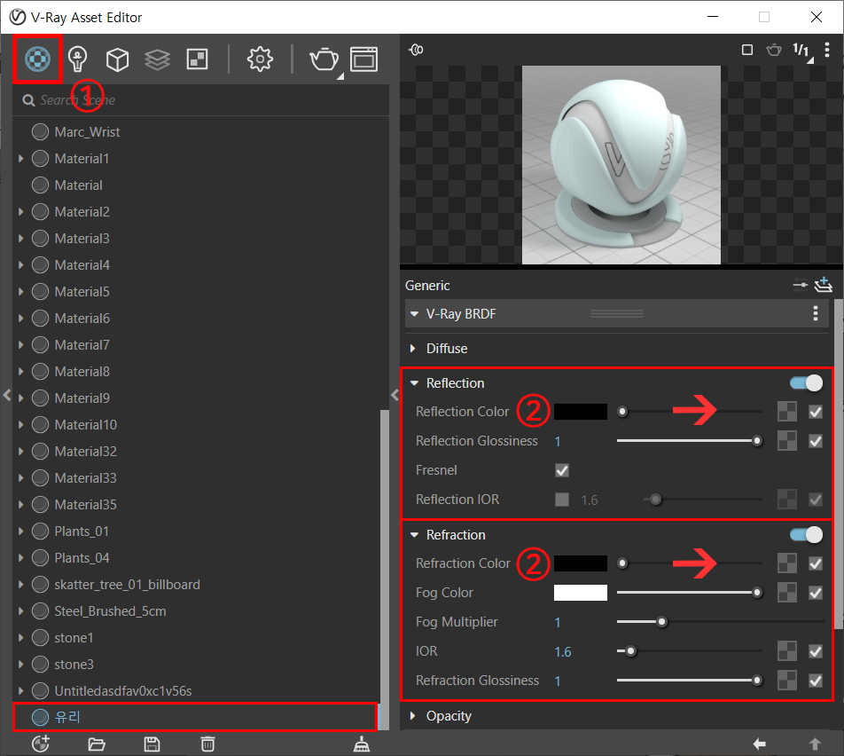The width and height of the screenshot is (844, 756).
Task: Purge unused assets with broom icon
Action: click(x=361, y=744)
